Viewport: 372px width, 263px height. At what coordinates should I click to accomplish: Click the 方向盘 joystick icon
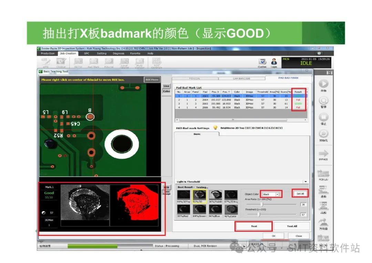tap(323, 222)
